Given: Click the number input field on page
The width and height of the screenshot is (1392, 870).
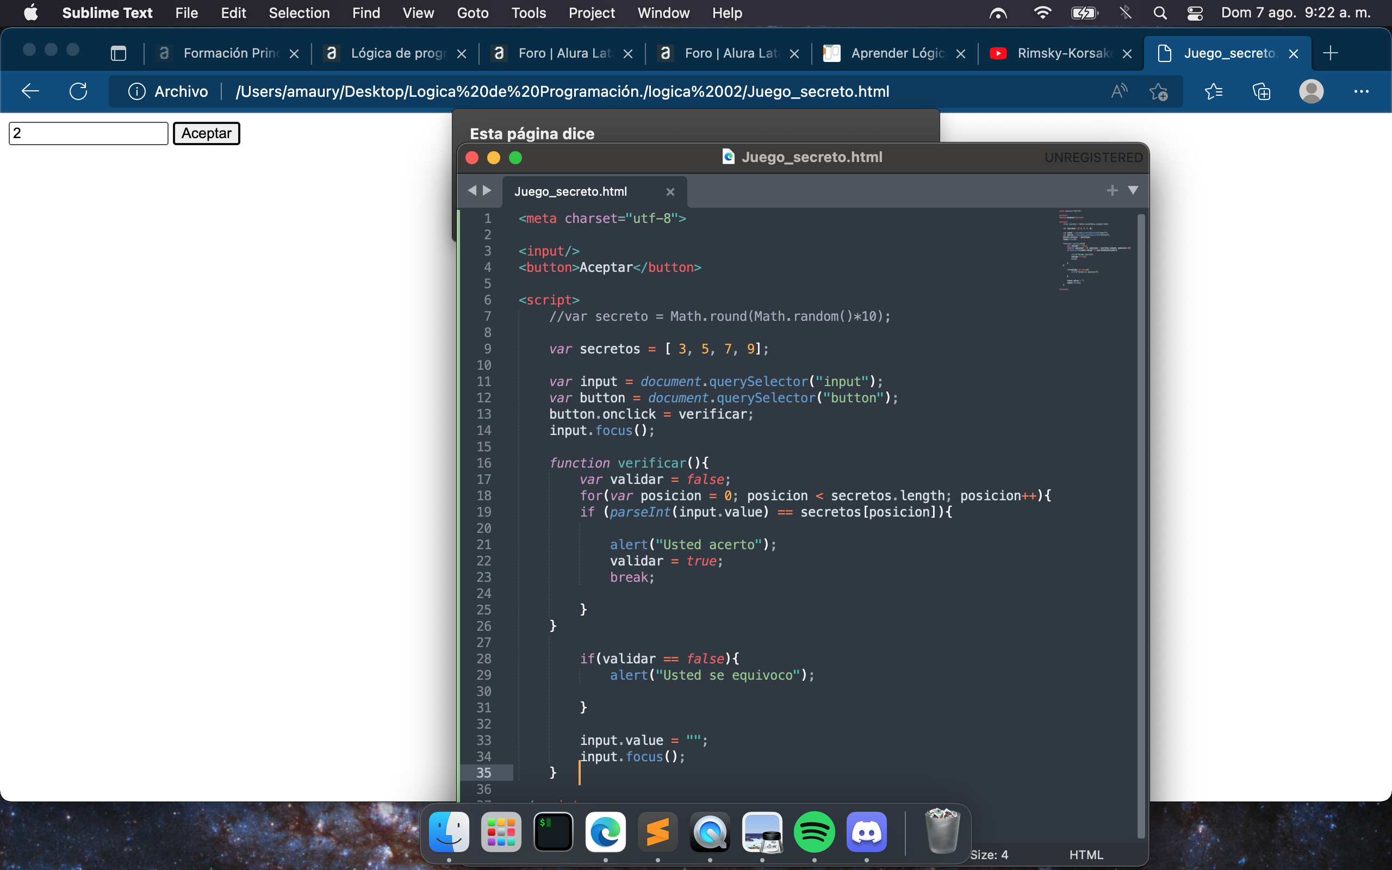Looking at the screenshot, I should coord(89,133).
